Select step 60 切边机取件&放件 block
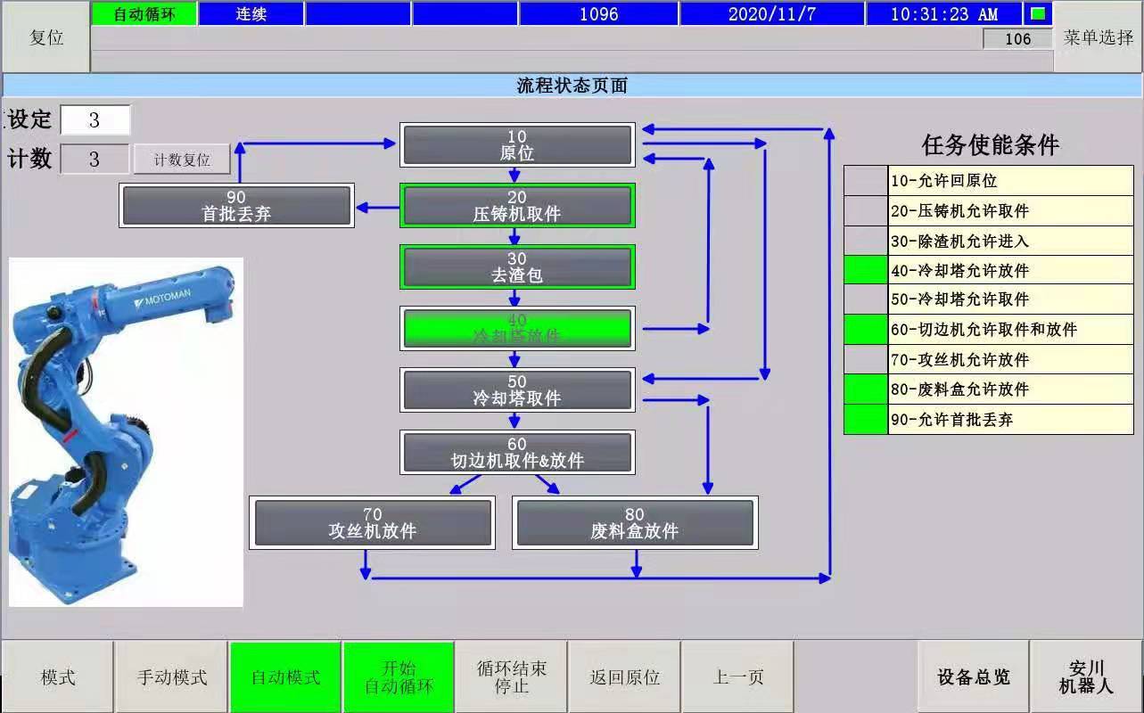 (x=517, y=452)
